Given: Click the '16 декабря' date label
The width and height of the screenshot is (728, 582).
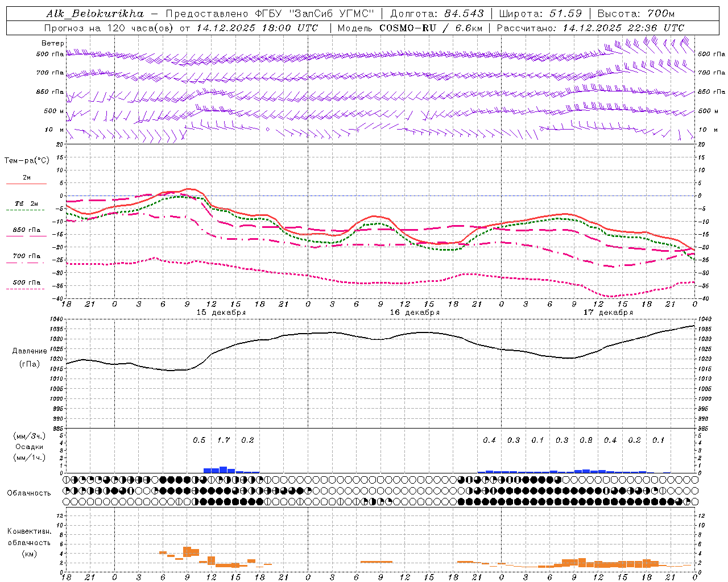Looking at the screenshot, I should coord(415,313).
